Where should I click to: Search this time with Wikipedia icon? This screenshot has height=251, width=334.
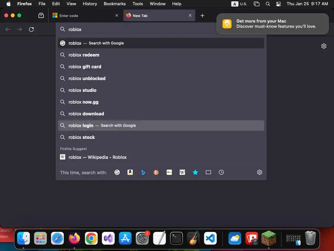[182, 172]
